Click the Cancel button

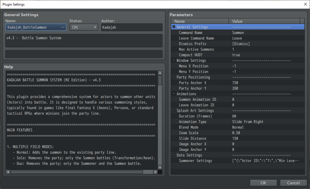pos(293,183)
